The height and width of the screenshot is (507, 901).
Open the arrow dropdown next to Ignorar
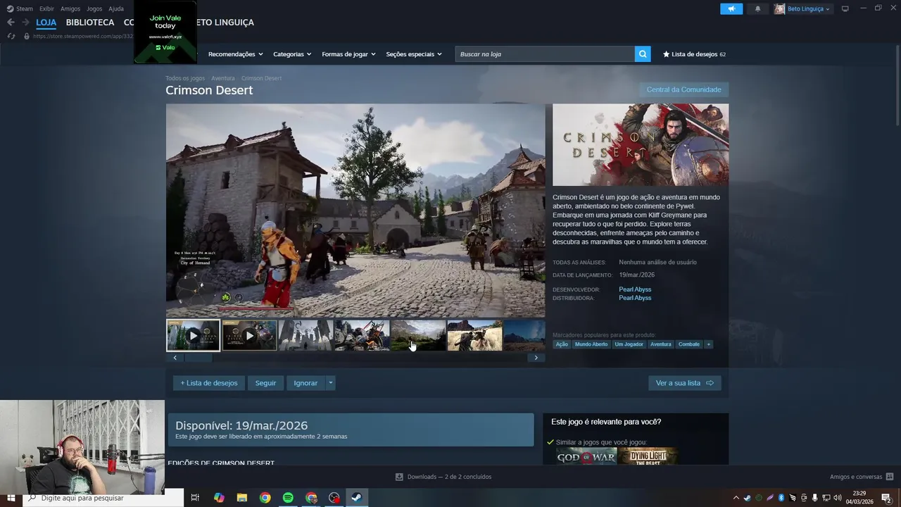pyautogui.click(x=330, y=383)
